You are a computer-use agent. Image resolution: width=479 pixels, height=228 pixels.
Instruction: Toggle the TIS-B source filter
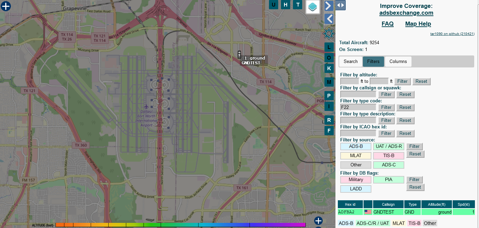coord(389,156)
